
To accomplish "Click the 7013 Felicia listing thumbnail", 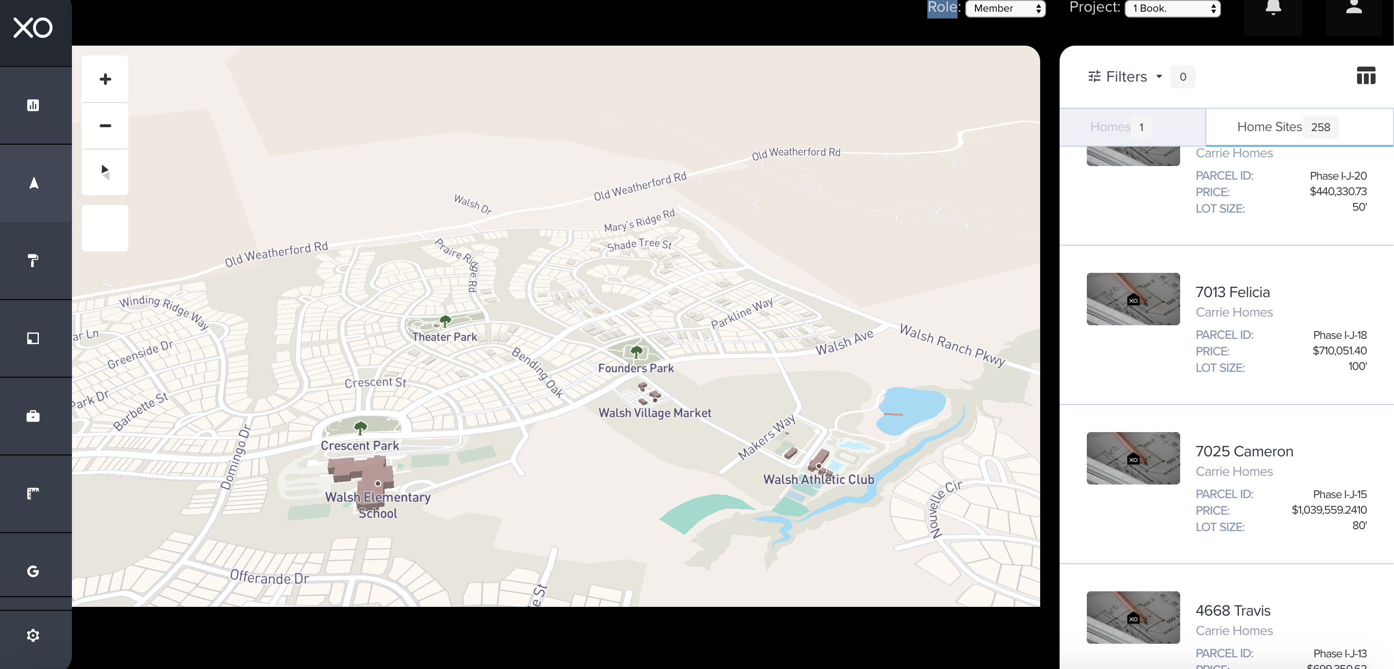I will (x=1133, y=299).
